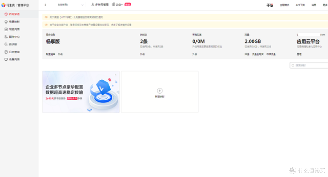Image resolution: width=328 pixels, height=177 pixels.
Task: Click the speaker icon on security upgrade notice
Action: tap(46, 25)
